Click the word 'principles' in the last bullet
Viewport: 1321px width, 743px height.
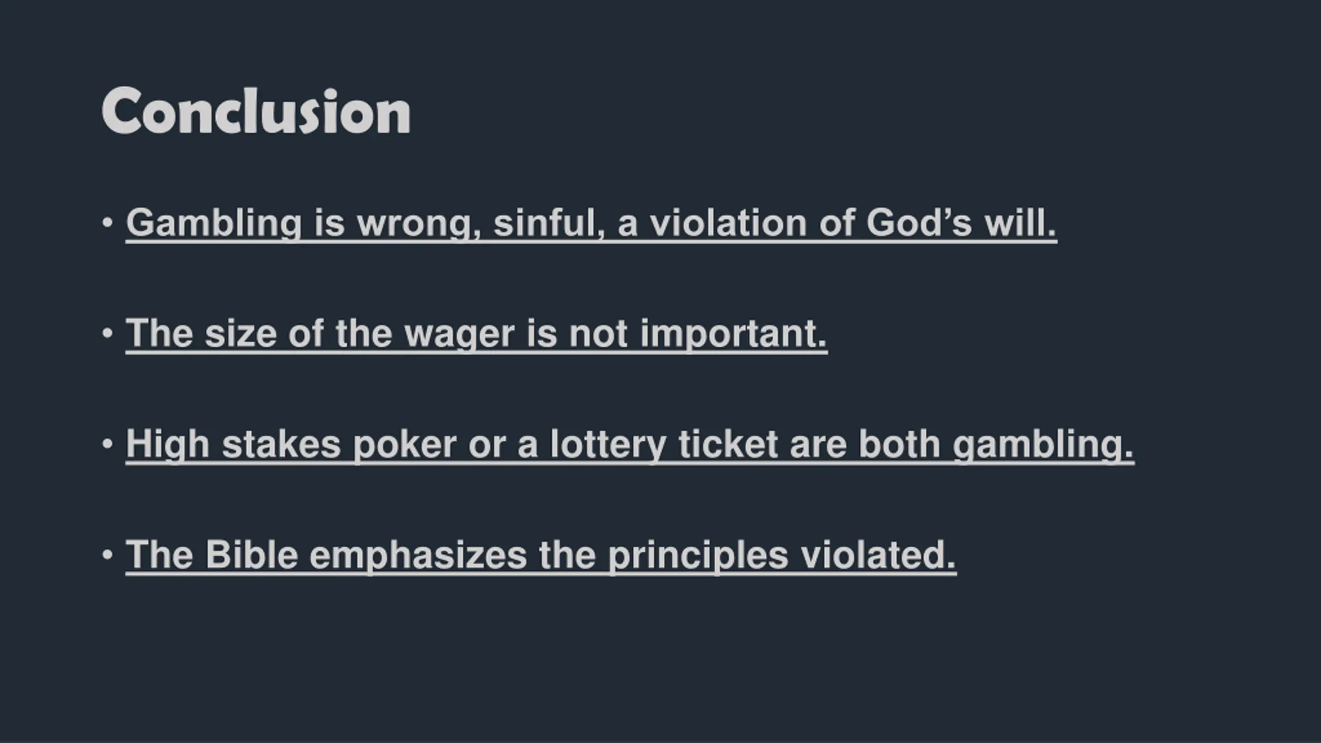pos(698,556)
